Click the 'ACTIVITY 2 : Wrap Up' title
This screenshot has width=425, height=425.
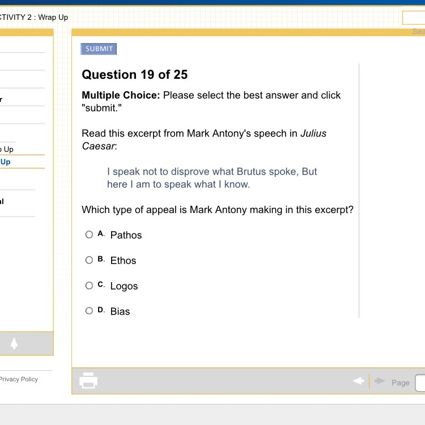coord(33,18)
